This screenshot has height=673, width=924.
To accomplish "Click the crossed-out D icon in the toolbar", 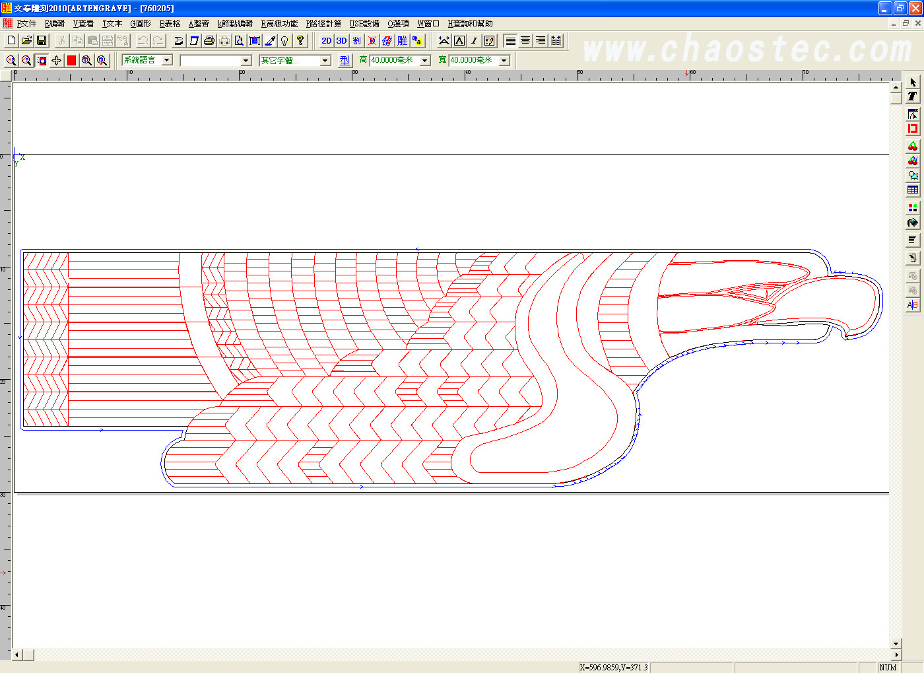I will point(372,40).
